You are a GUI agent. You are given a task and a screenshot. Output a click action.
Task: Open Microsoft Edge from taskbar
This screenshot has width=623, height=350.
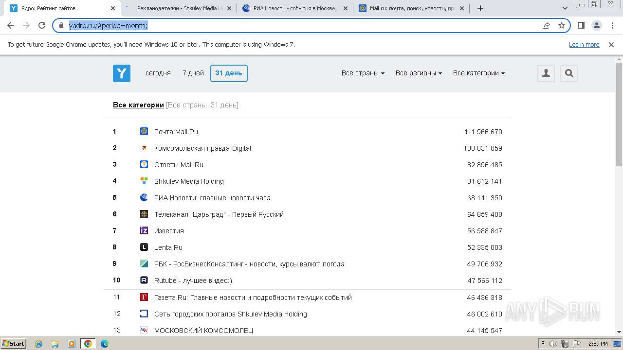[x=104, y=344]
